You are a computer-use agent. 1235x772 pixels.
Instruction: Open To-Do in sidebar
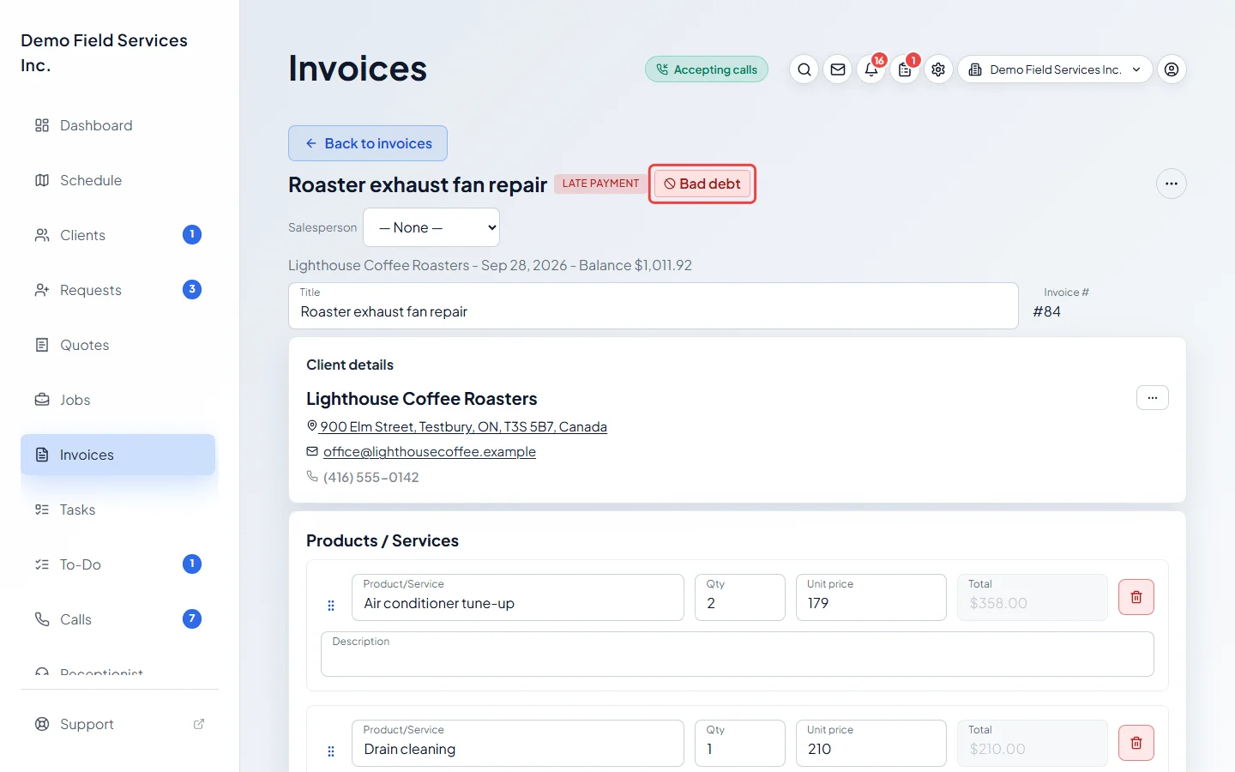[118, 564]
